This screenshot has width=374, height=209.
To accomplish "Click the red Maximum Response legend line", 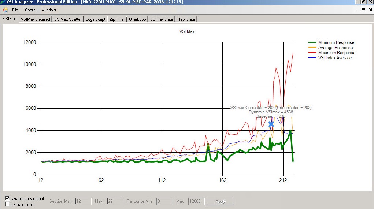I will pos(312,53).
